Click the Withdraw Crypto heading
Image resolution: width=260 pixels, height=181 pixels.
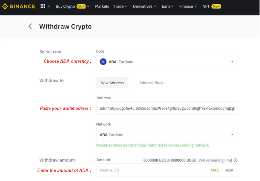(x=65, y=27)
